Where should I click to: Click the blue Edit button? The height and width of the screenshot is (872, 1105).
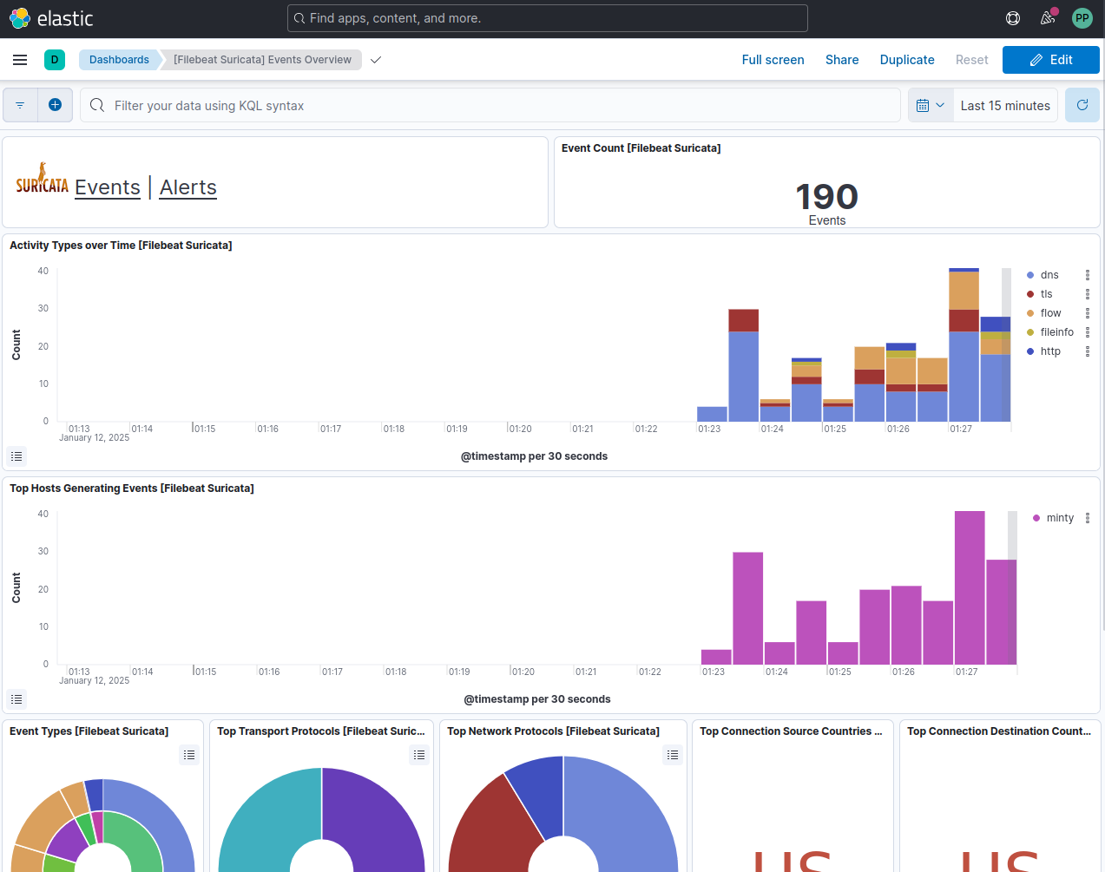coord(1051,60)
